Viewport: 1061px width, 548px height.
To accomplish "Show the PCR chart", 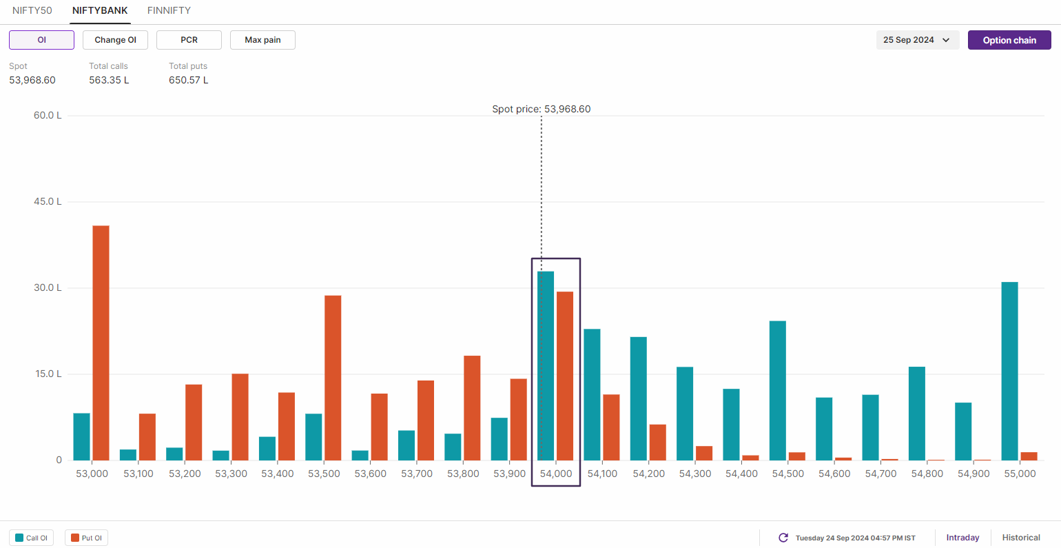I will 189,40.
